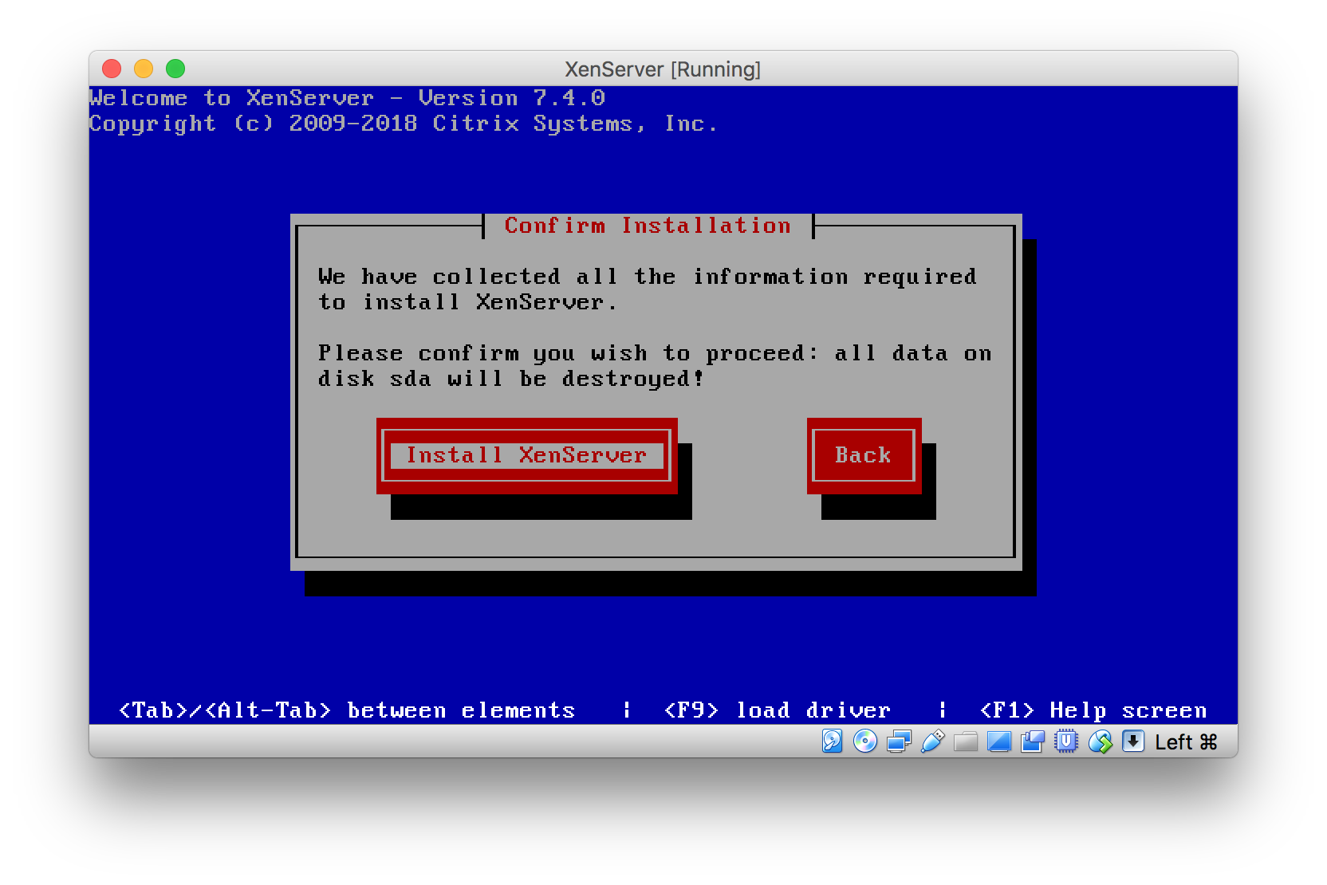This screenshot has height=885, width=1327.
Task: Open the video capture status icon
Action: [1032, 741]
